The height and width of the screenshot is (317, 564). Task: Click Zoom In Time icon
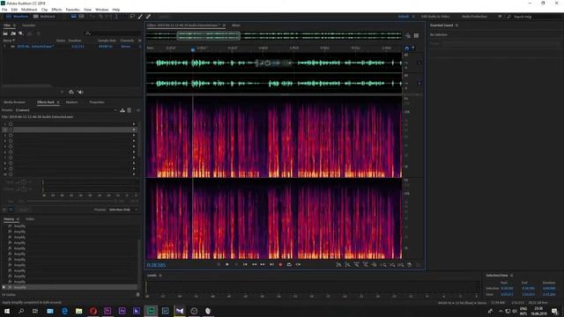[x=356, y=265]
